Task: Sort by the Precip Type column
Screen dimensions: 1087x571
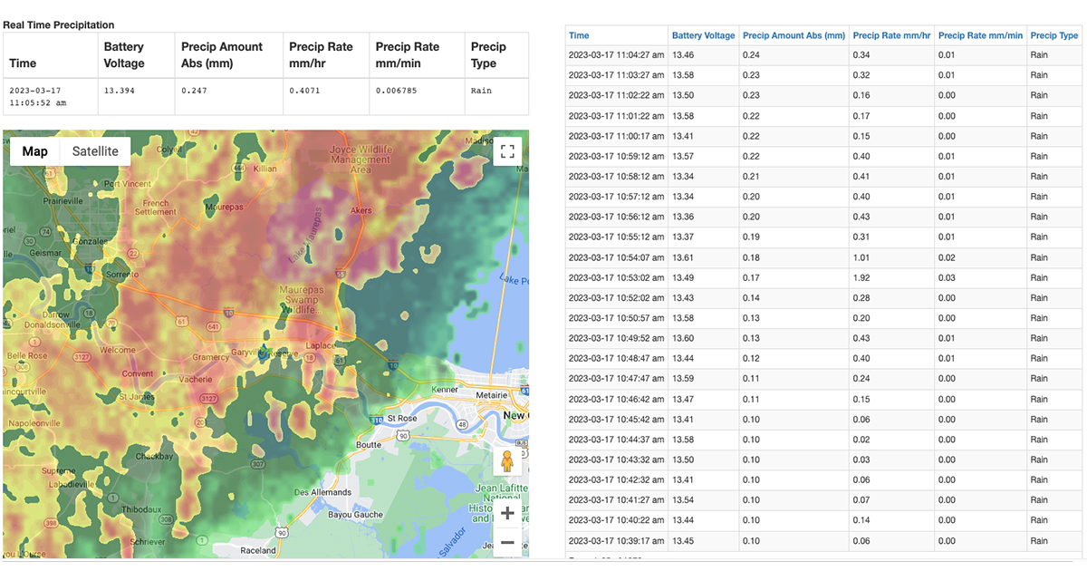Action: coord(1054,35)
